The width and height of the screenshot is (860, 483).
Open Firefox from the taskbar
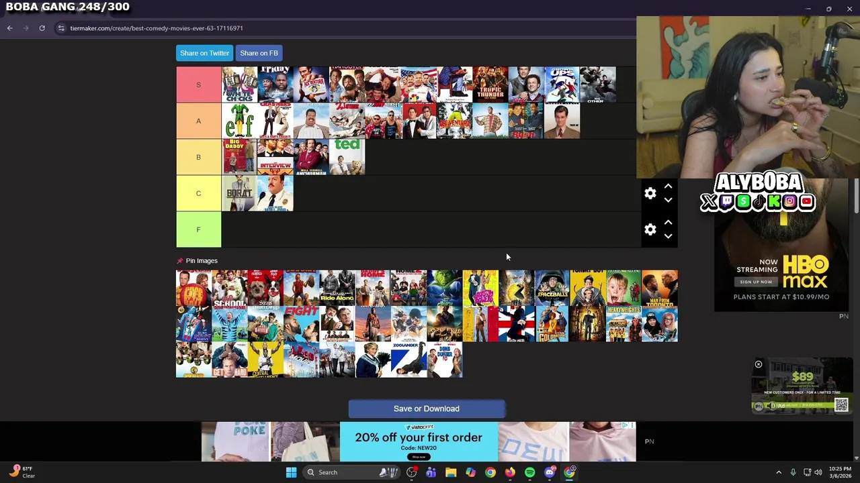(510, 472)
